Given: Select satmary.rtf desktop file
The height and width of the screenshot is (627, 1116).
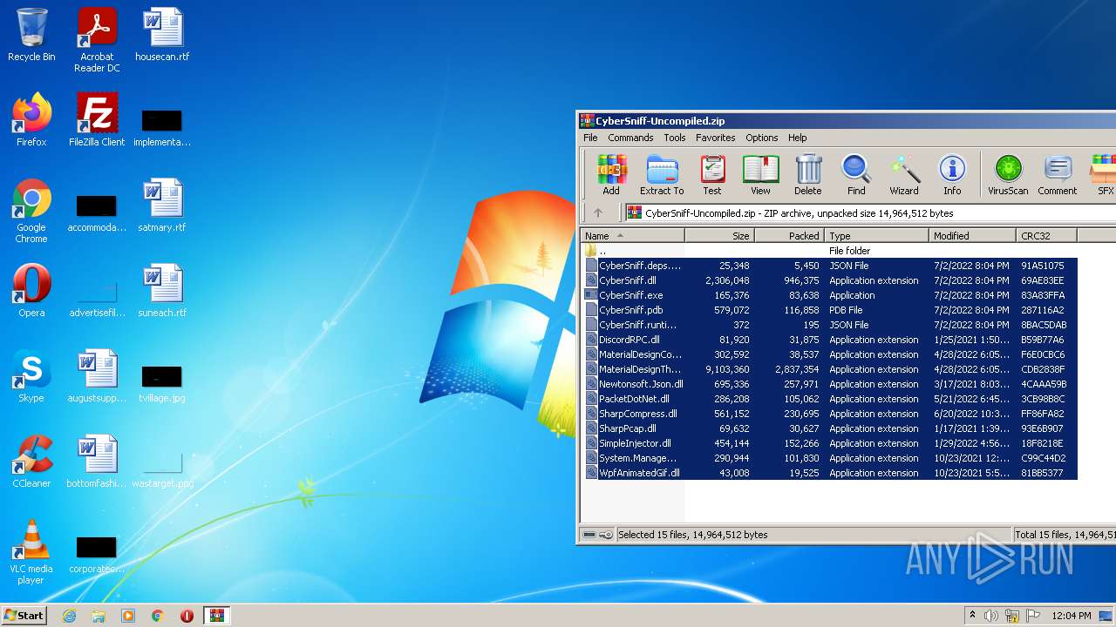Looking at the screenshot, I should point(162,206).
